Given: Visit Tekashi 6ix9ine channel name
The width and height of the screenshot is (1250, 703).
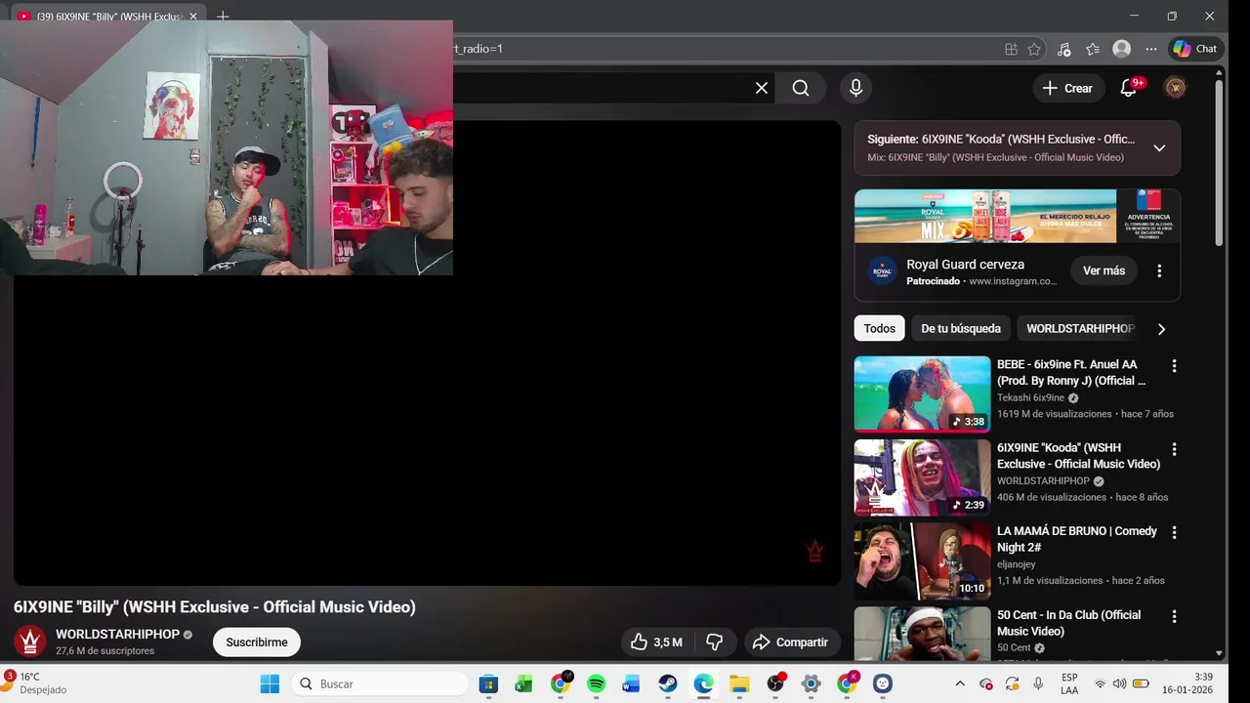Looking at the screenshot, I should click(1030, 398).
